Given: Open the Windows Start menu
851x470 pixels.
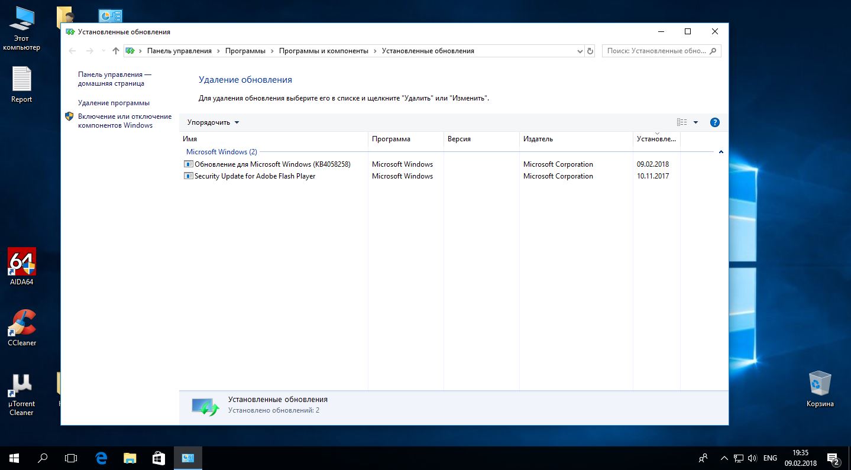Looking at the screenshot, I should (x=14, y=458).
